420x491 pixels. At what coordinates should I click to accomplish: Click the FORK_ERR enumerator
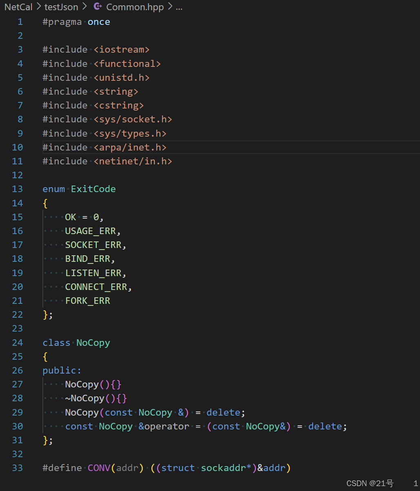[88, 301]
